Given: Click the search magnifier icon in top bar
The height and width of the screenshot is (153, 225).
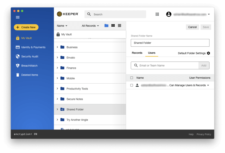Looking at the screenshot, I should coord(89,14).
